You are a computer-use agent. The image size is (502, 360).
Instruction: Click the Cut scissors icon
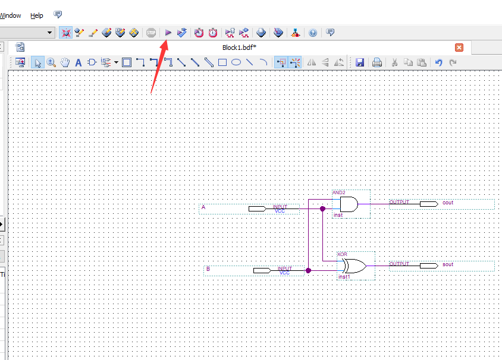tap(394, 62)
